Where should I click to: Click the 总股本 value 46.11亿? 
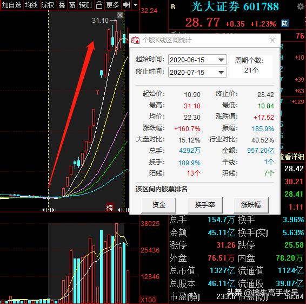(222, 283)
